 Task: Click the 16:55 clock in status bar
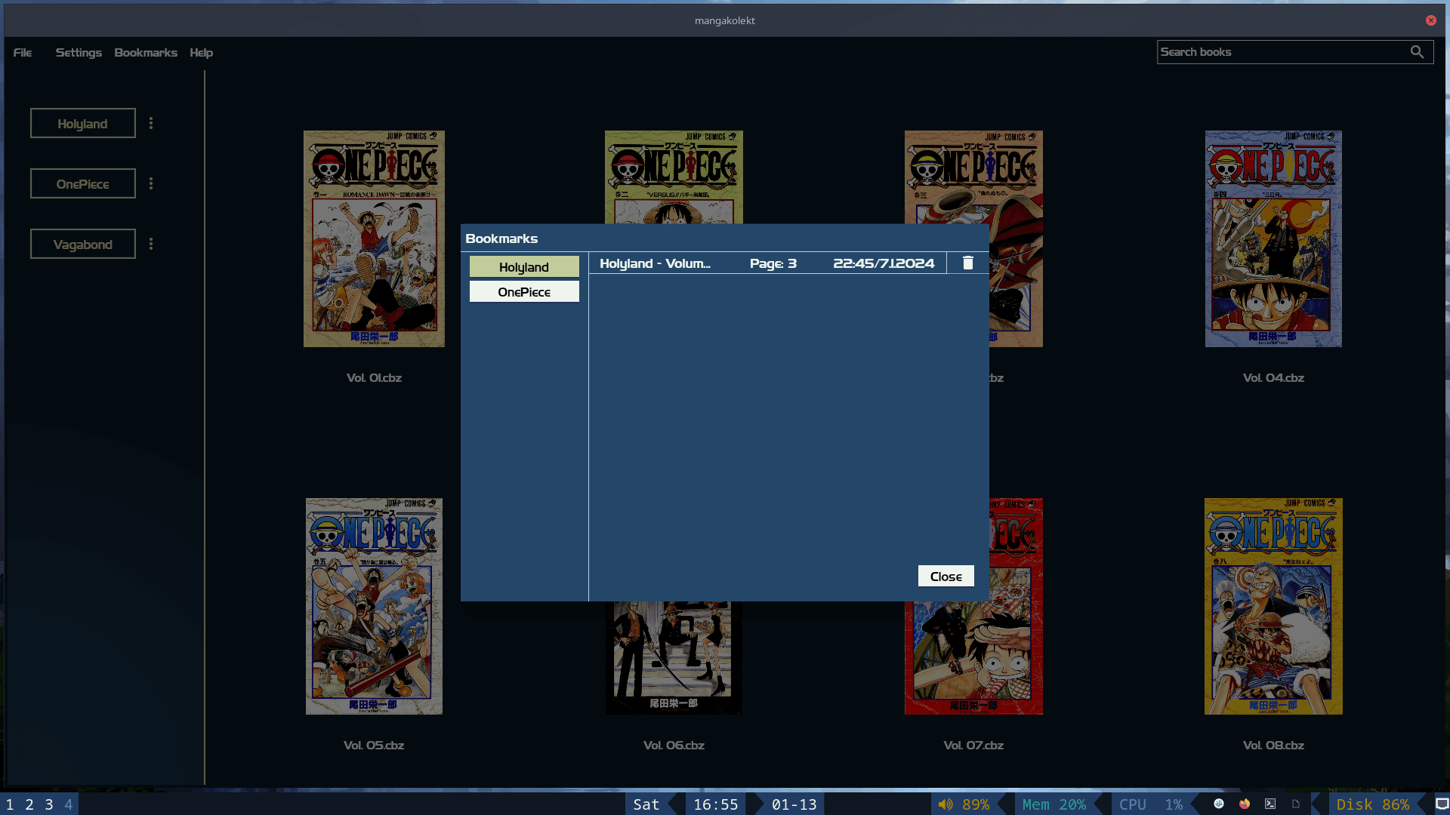click(716, 804)
